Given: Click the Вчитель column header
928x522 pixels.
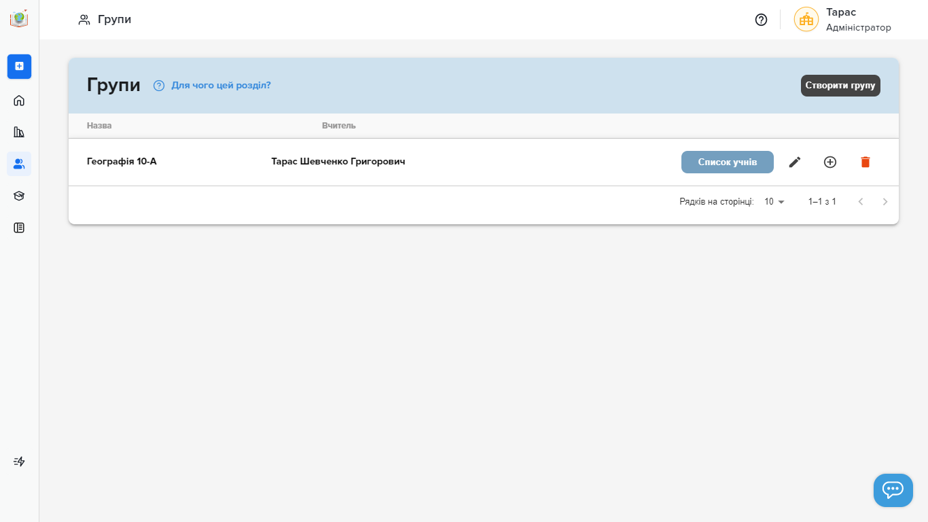Looking at the screenshot, I should (x=339, y=126).
